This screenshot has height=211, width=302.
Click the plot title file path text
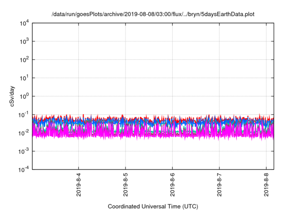153,15
